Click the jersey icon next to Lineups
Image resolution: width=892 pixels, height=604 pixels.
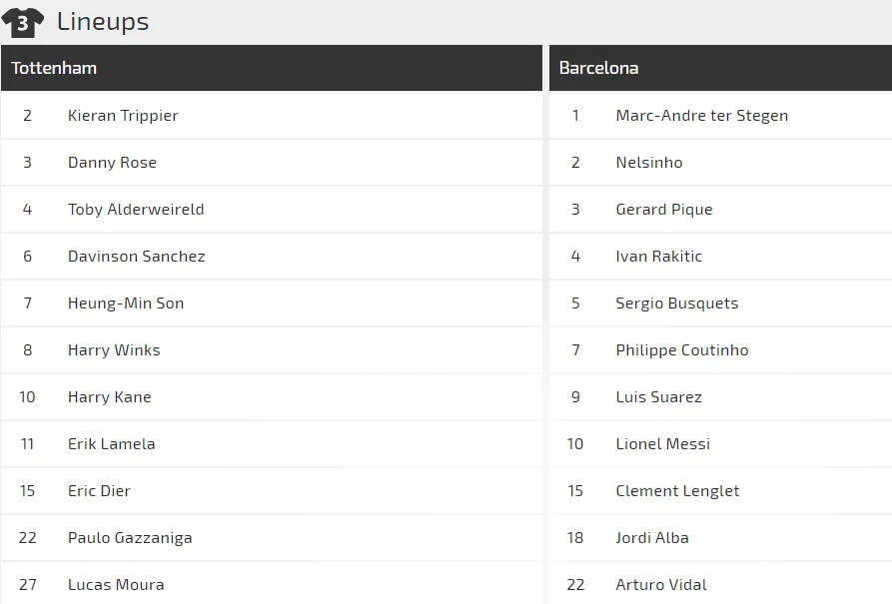pyautogui.click(x=23, y=21)
